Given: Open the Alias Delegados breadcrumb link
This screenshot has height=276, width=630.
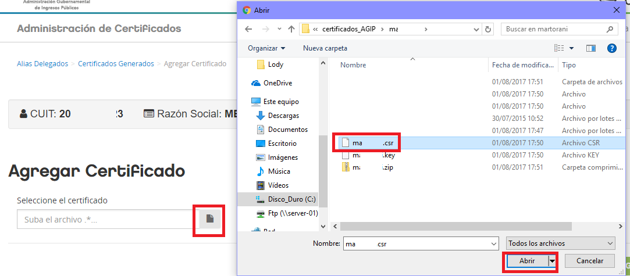Looking at the screenshot, I should click(x=42, y=64).
